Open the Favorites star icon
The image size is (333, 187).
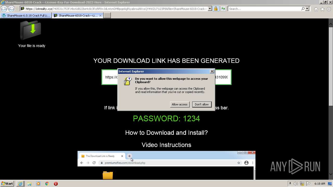coord(322,9)
